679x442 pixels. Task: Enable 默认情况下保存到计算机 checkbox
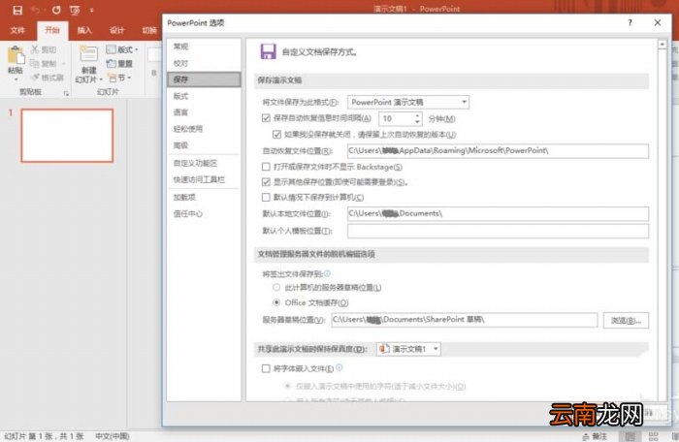pyautogui.click(x=266, y=198)
